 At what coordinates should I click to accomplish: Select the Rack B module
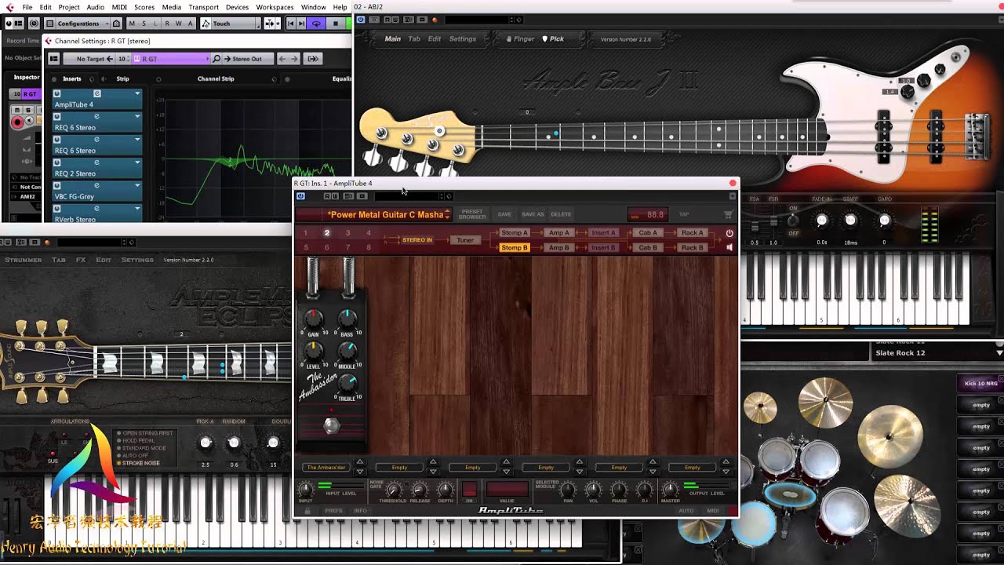(693, 248)
